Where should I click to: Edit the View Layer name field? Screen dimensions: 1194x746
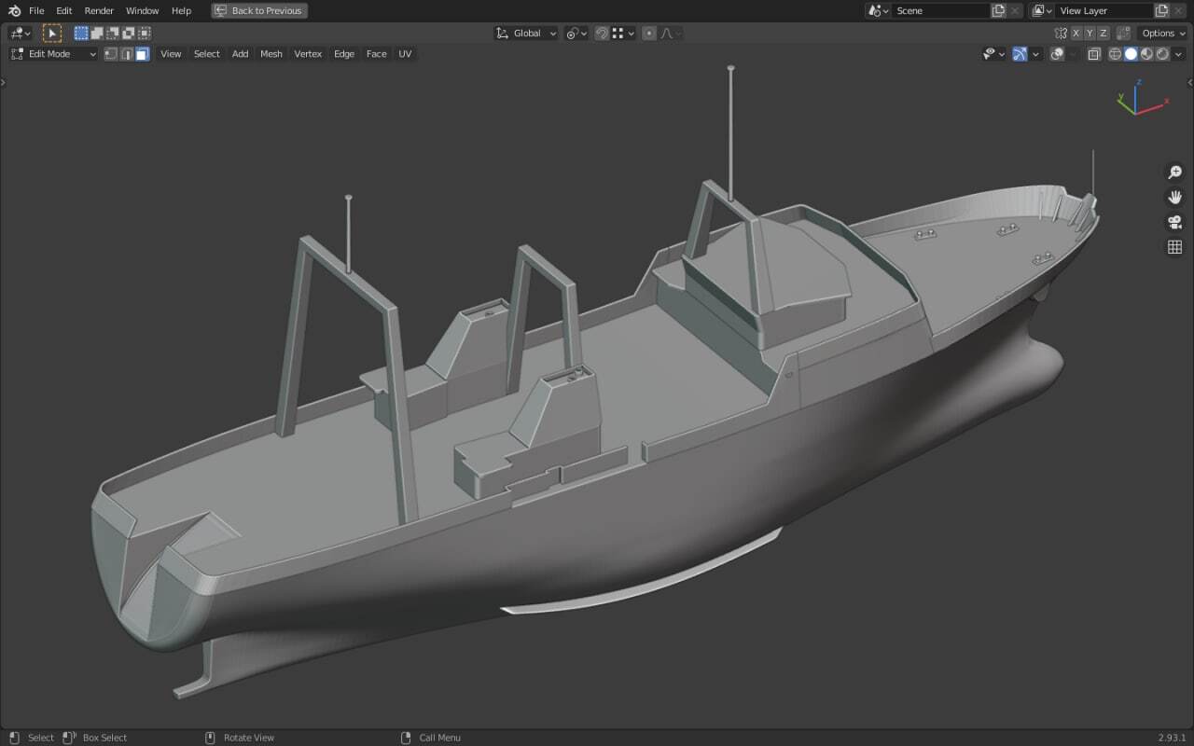point(1104,10)
